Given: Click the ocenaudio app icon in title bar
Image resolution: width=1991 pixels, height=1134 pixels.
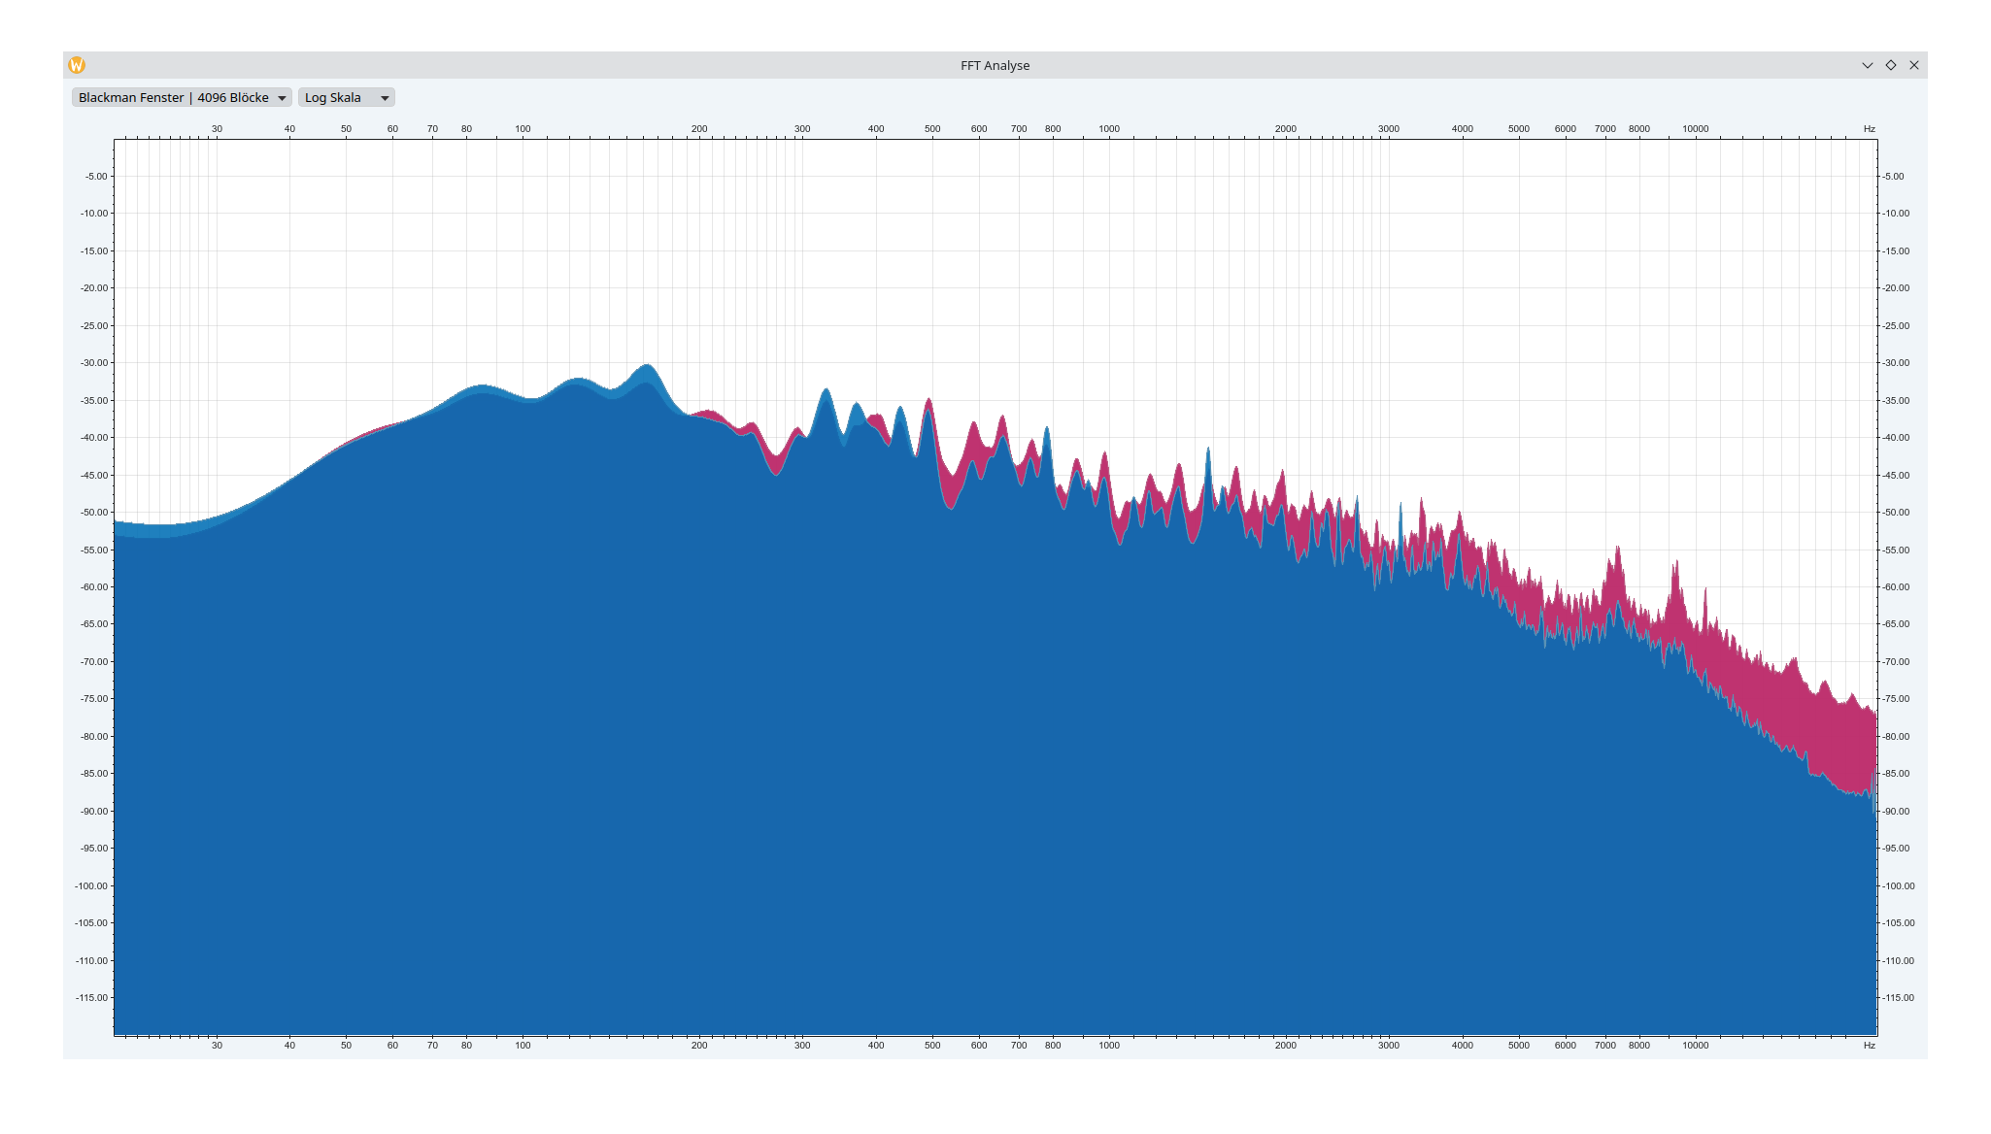Looking at the screenshot, I should point(77,65).
